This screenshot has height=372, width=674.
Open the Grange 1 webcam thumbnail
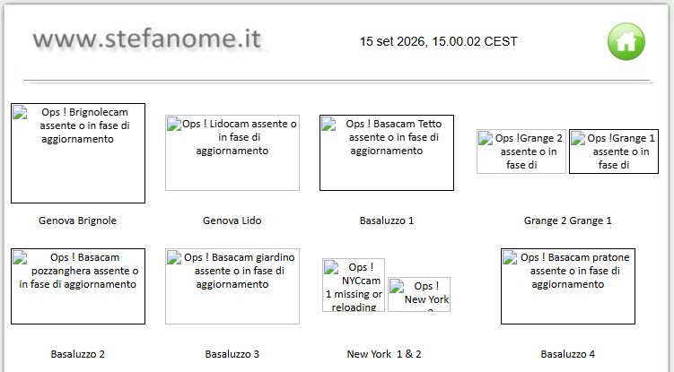(x=613, y=151)
